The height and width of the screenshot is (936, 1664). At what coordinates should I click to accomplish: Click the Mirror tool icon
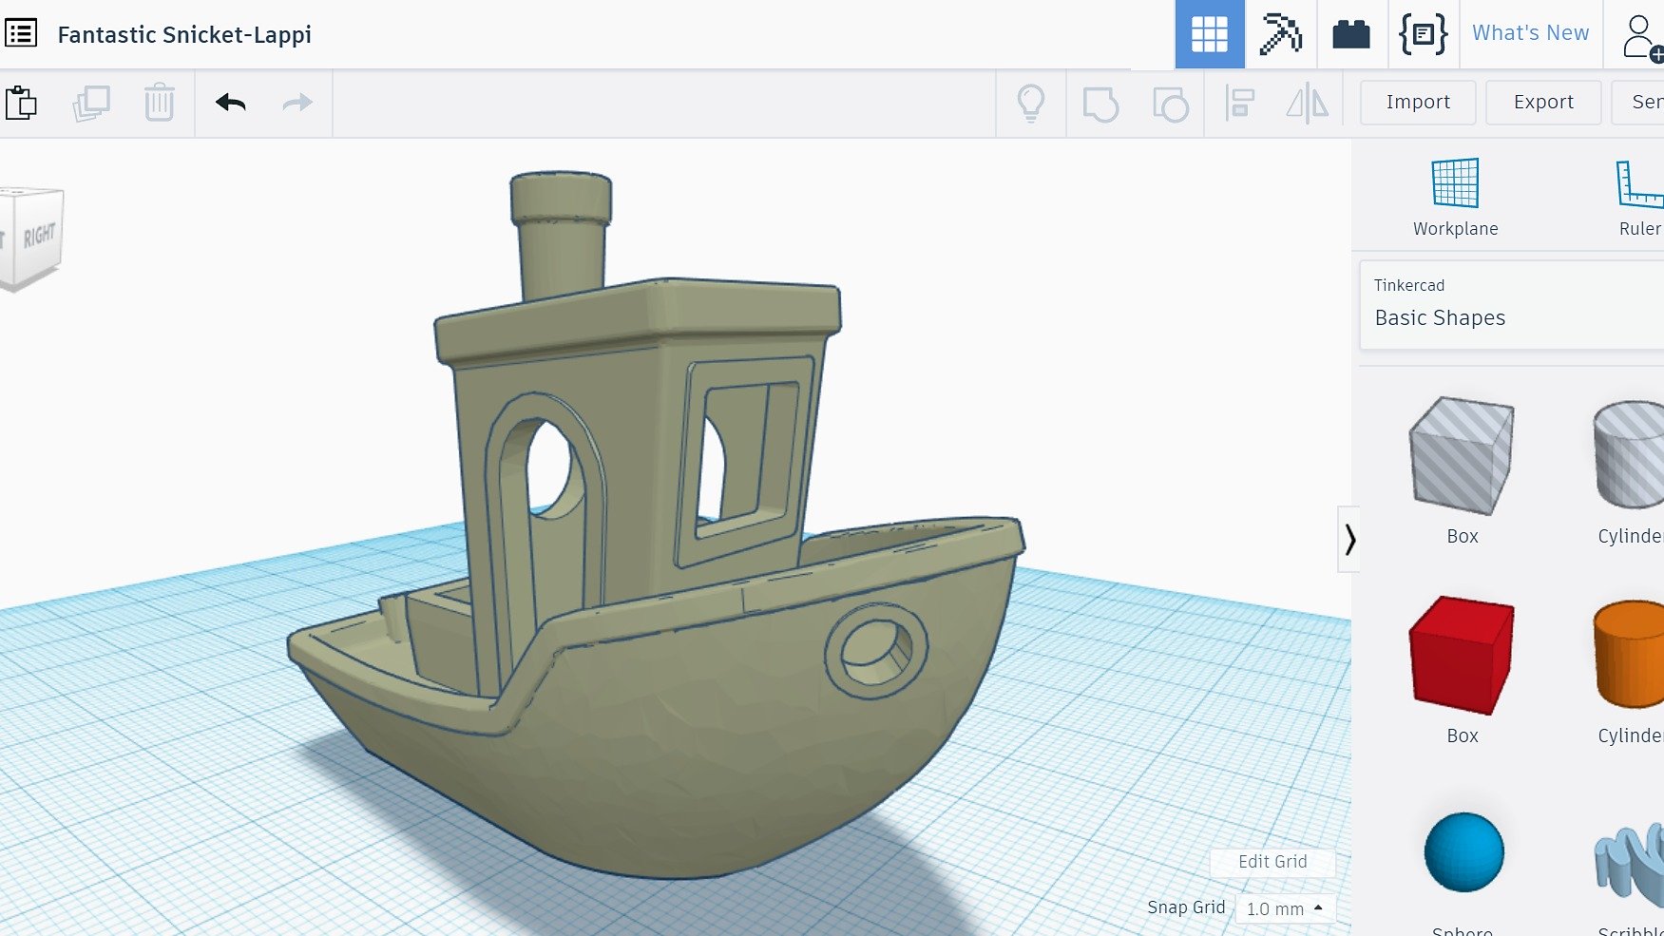point(1308,103)
